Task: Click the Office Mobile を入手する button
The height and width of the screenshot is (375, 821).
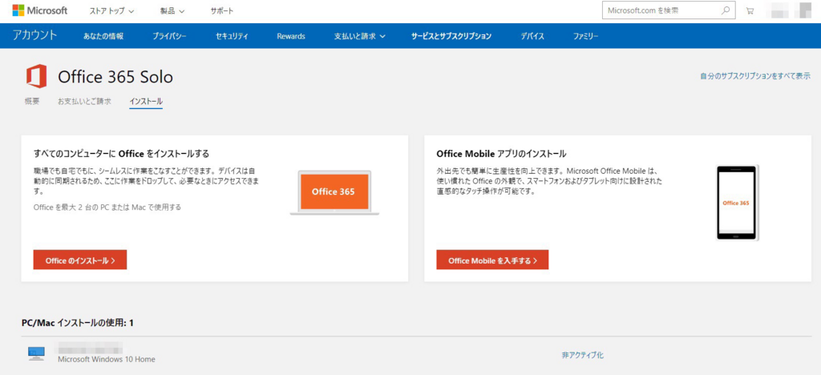Action: coord(492,260)
